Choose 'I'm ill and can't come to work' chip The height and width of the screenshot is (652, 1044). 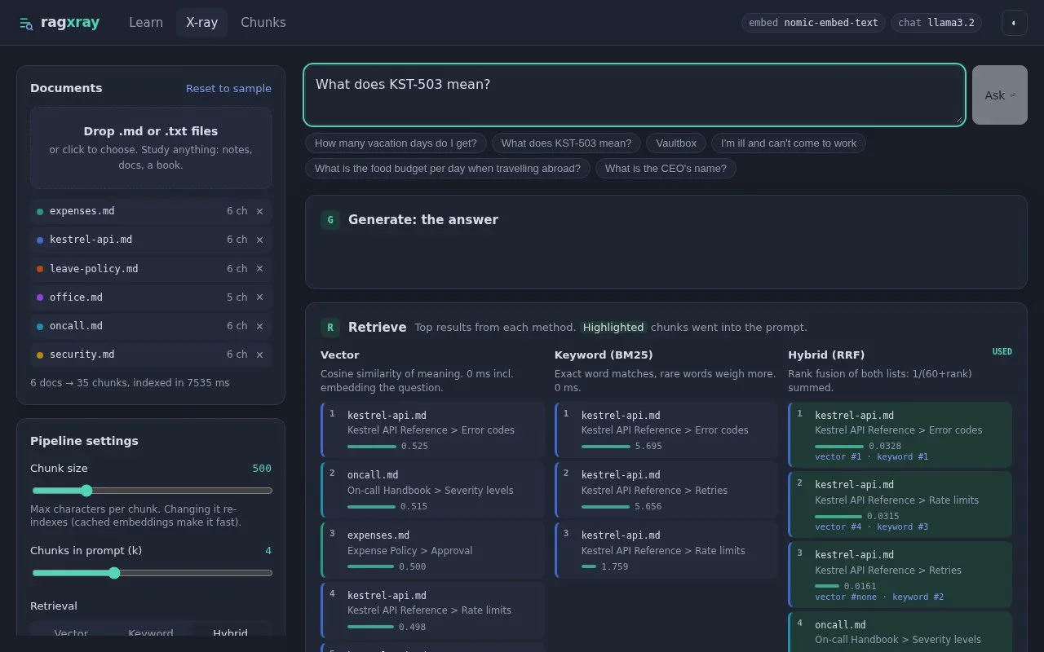point(789,143)
